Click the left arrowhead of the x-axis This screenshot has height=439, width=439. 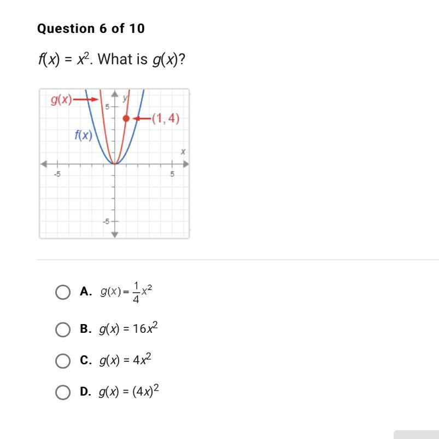(x=43, y=164)
